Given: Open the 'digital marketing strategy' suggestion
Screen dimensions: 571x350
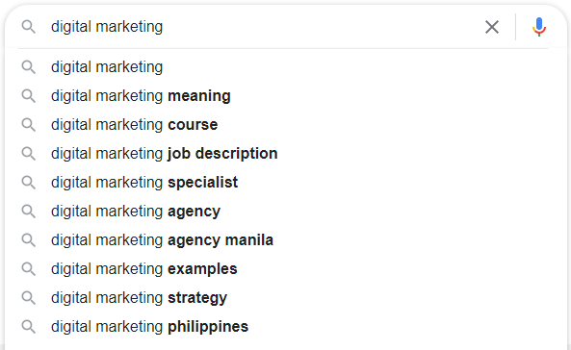Looking at the screenshot, I should tap(283, 298).
